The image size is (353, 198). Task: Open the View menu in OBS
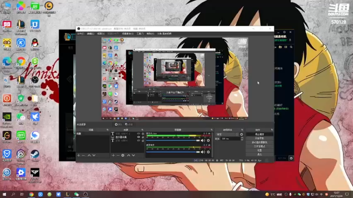pyautogui.click(x=101, y=34)
